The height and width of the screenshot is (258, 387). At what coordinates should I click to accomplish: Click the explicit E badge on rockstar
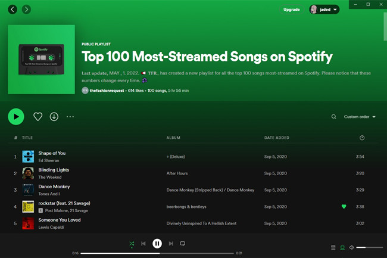pyautogui.click(x=40, y=210)
